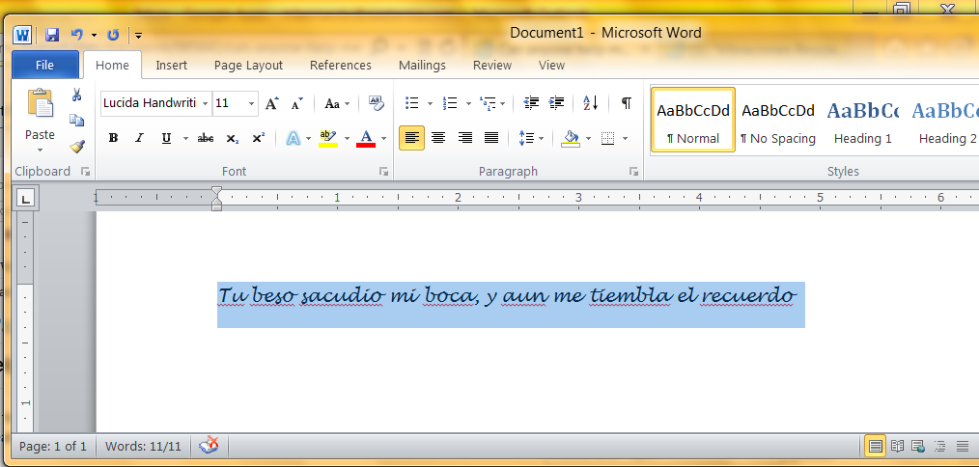Screen dimensions: 979x467
Task: Open the underline style dropdown arrow
Action: pos(185,139)
